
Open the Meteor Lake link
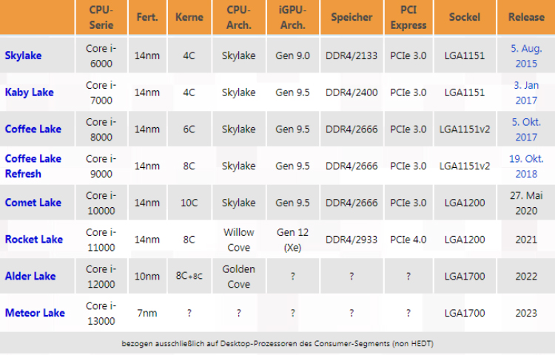(35, 313)
